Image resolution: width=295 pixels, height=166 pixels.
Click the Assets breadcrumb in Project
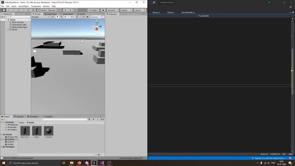[22, 123]
